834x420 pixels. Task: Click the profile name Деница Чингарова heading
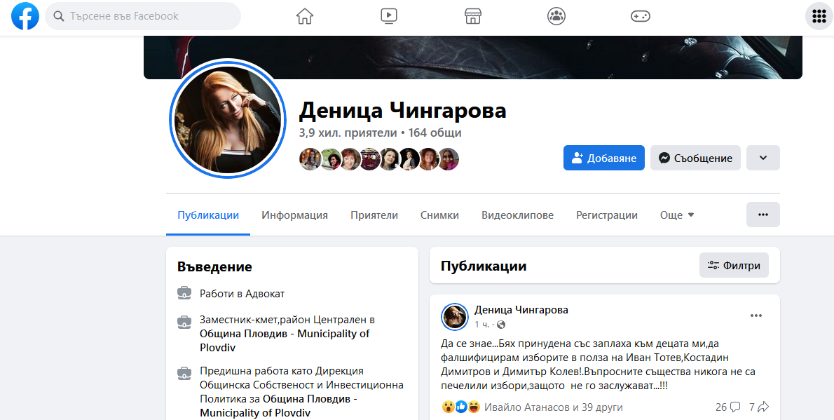pyautogui.click(x=403, y=109)
